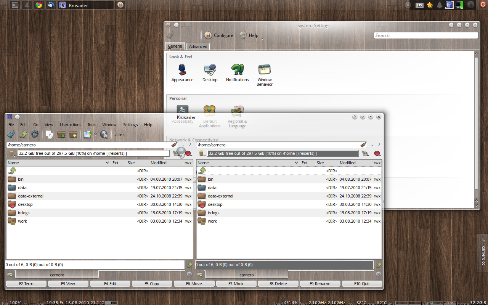Select the desktop folder in left panel
488x305 pixels.
coord(100,204)
